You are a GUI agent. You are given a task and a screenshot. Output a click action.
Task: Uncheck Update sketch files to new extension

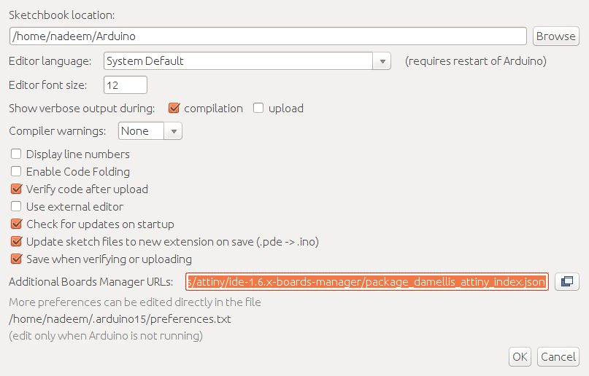(16, 241)
